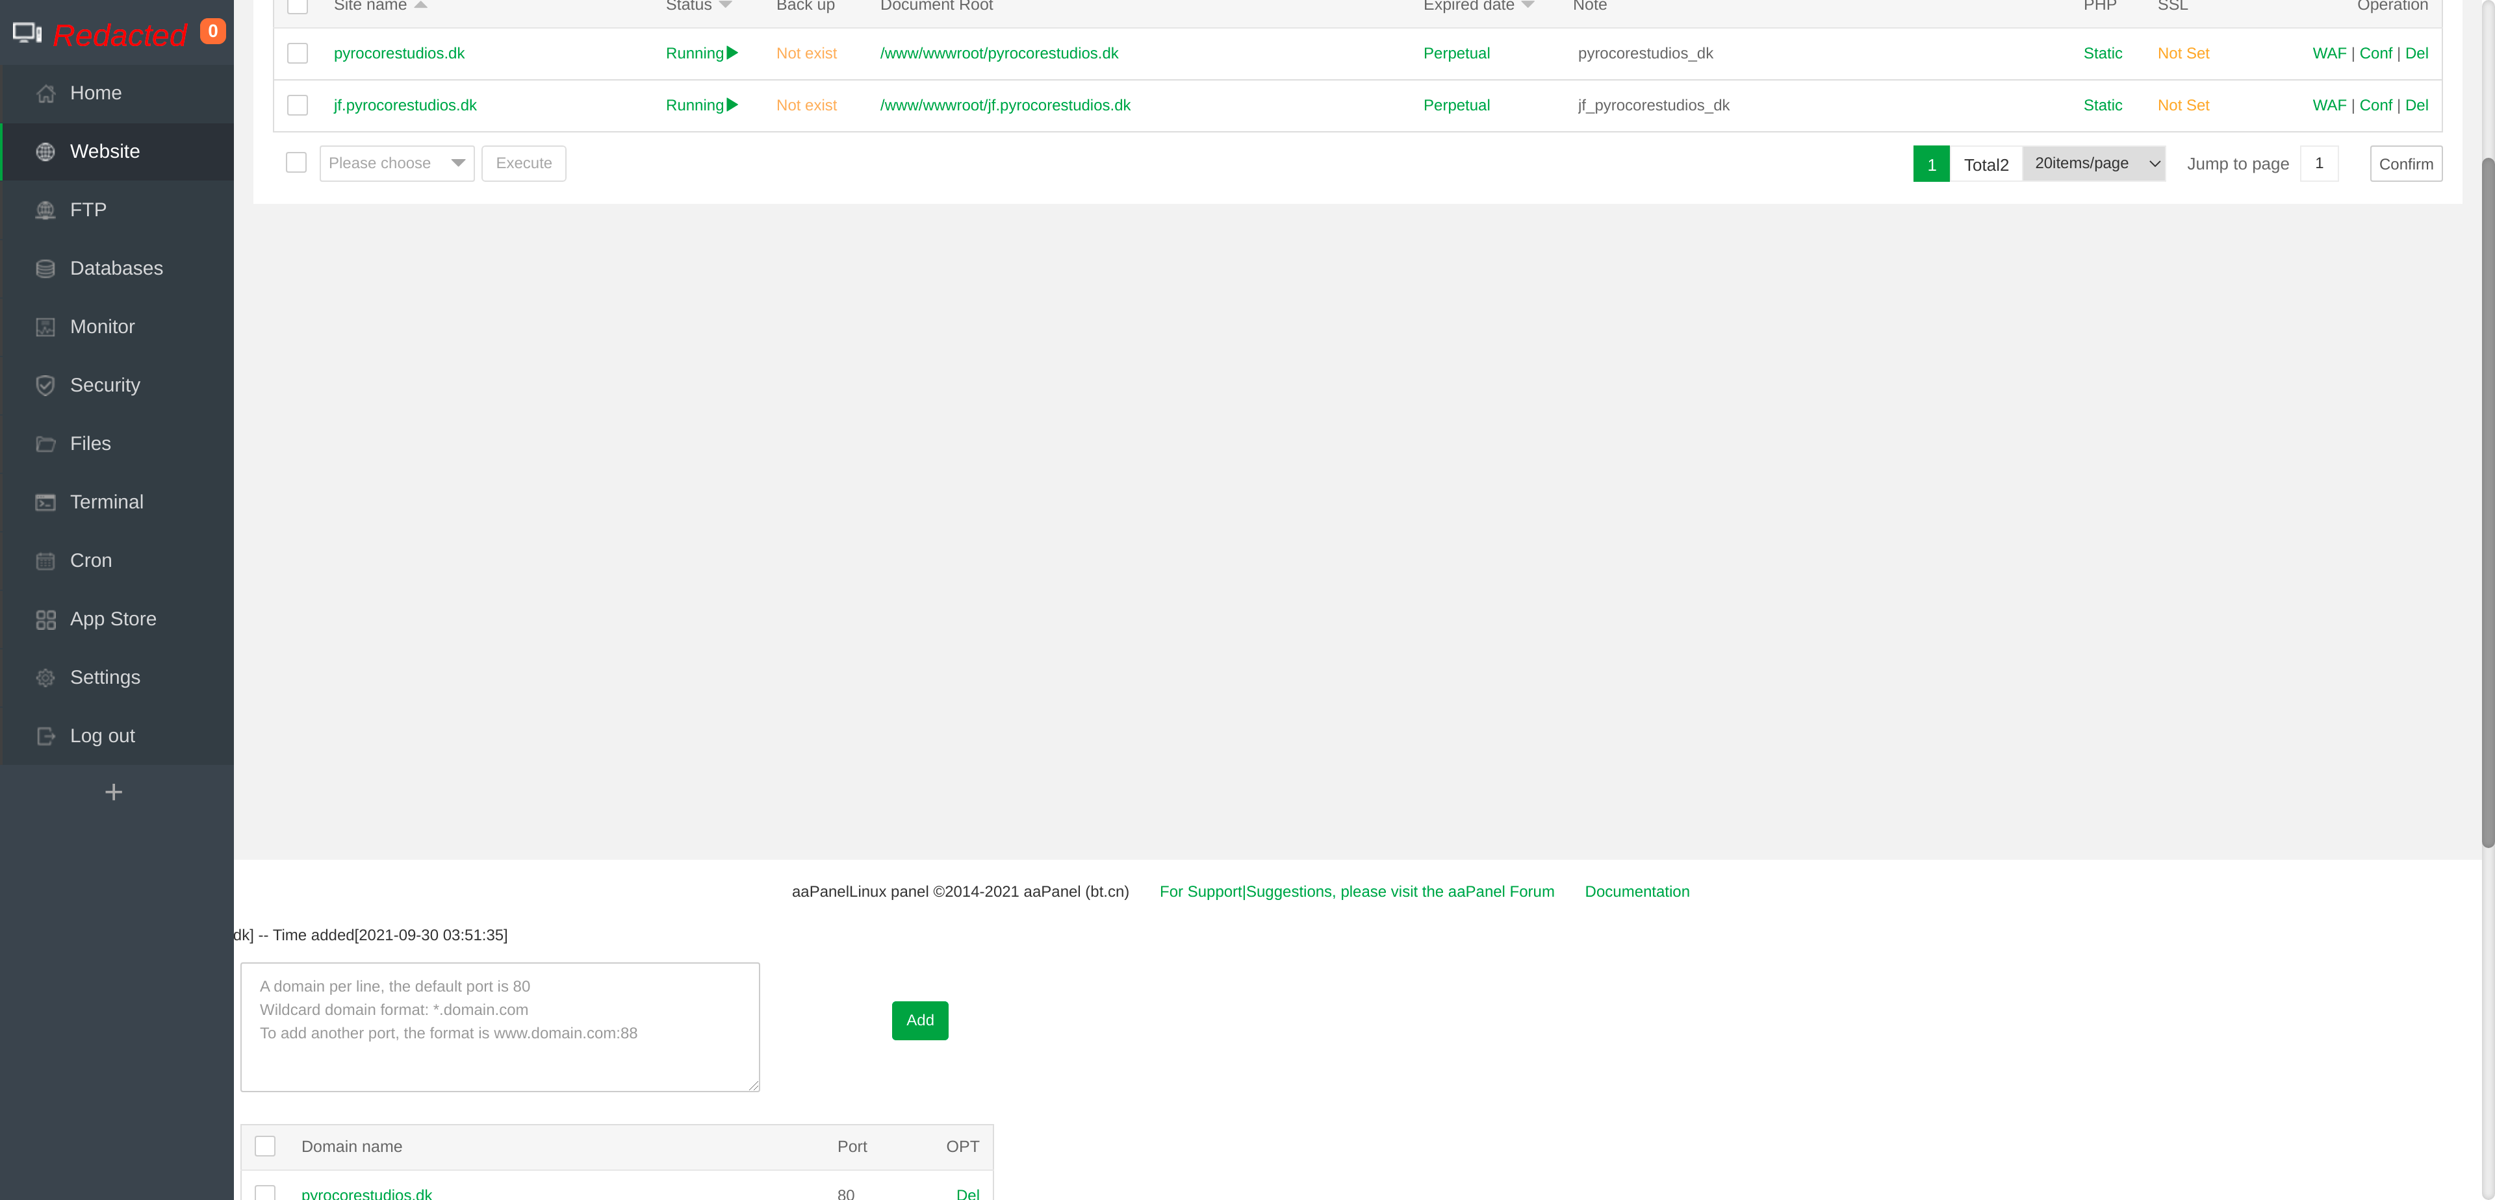Viewport: 2495px width, 1200px height.
Task: Click the Monitor chart icon
Action: coord(45,327)
